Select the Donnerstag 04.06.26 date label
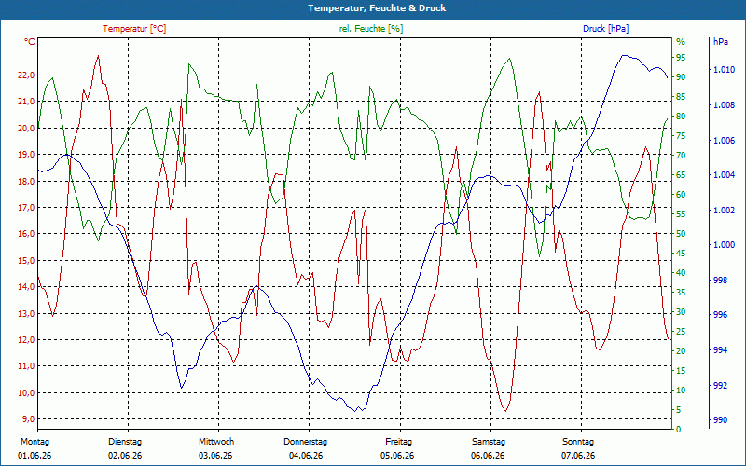746x466 pixels. pyautogui.click(x=306, y=448)
